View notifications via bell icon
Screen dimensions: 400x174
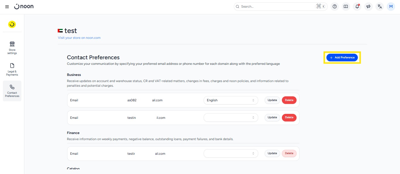click(357, 6)
